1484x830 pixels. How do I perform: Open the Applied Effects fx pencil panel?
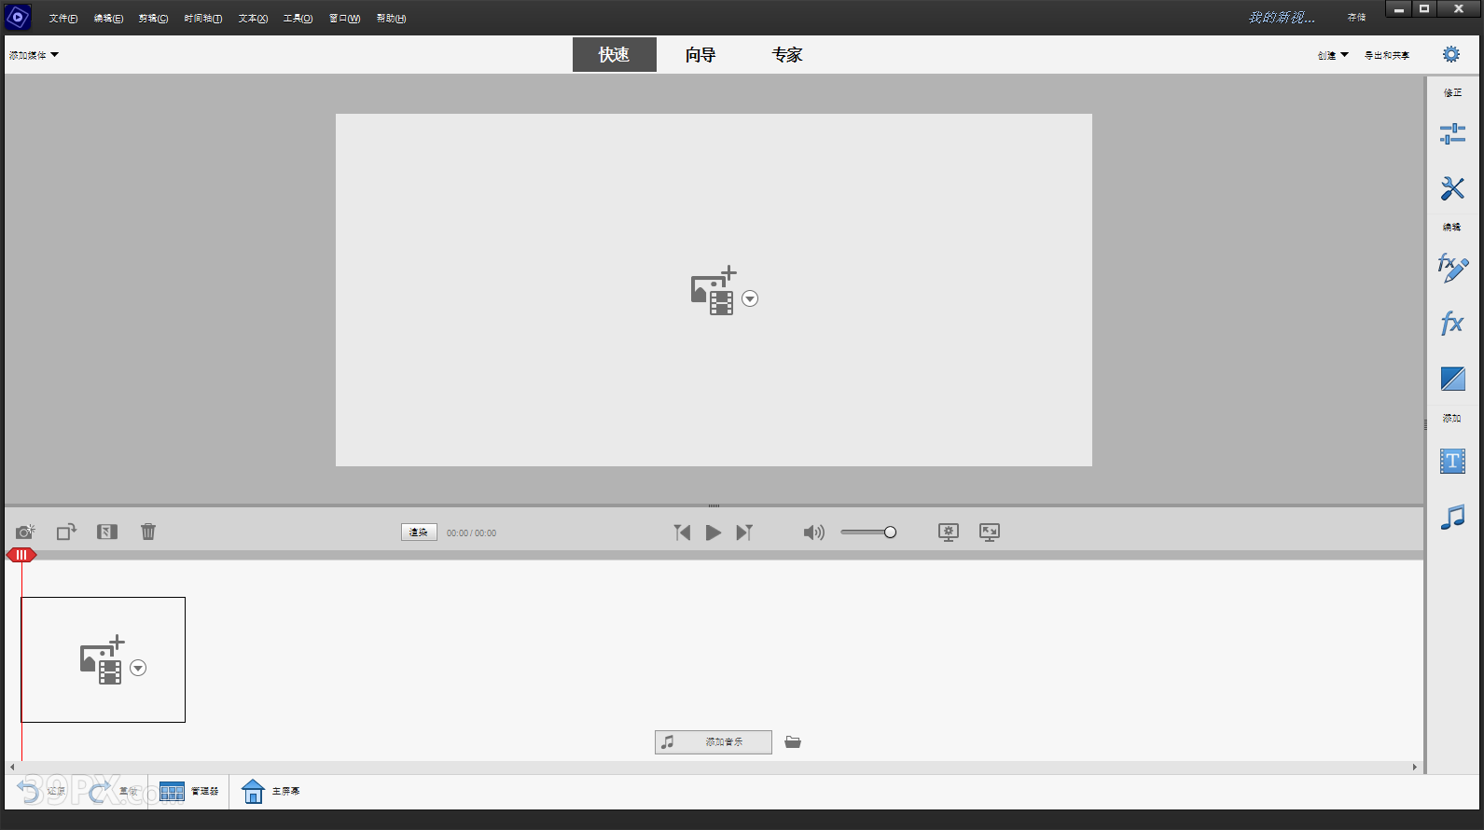[1452, 269]
